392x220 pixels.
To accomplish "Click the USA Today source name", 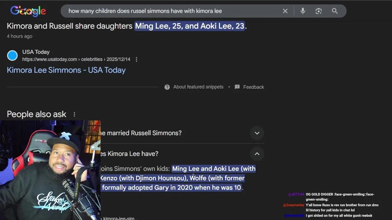I will coord(36,52).
